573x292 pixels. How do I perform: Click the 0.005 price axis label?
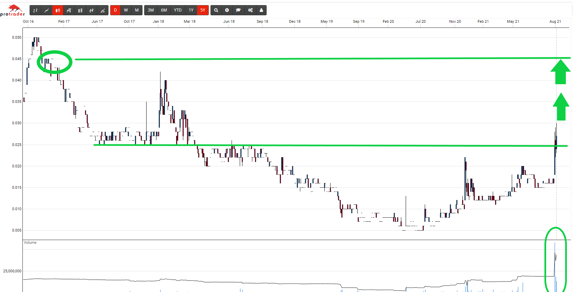pos(17,230)
